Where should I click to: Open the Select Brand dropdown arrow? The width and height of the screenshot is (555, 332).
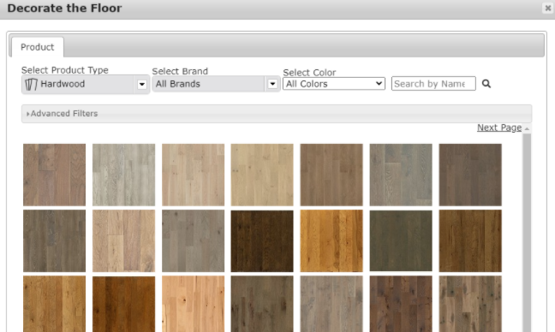pos(272,84)
